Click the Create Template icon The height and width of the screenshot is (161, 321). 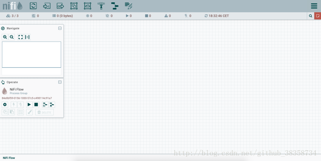(45, 105)
